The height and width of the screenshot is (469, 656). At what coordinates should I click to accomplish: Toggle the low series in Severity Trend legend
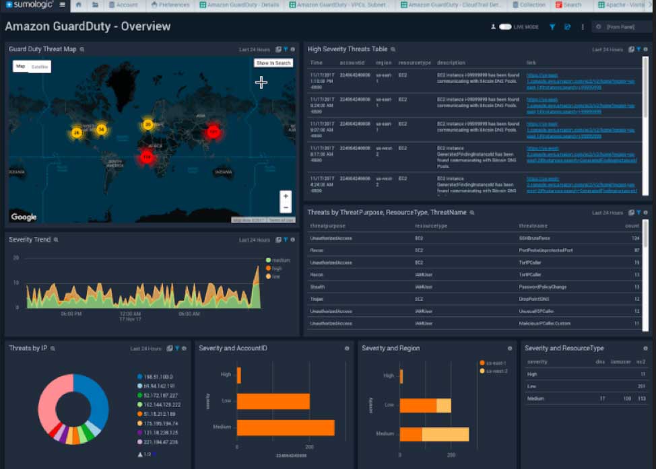click(273, 277)
